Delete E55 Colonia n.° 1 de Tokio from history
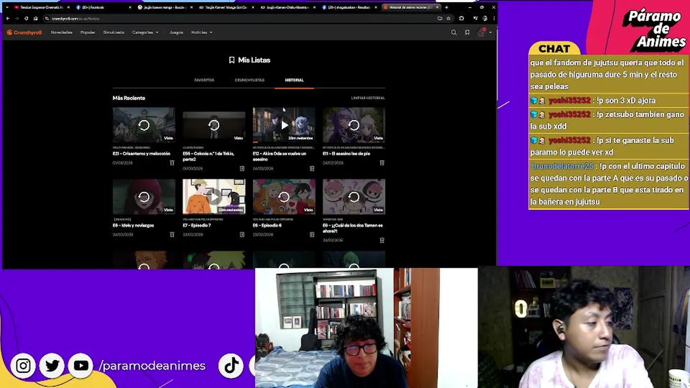 (x=242, y=169)
